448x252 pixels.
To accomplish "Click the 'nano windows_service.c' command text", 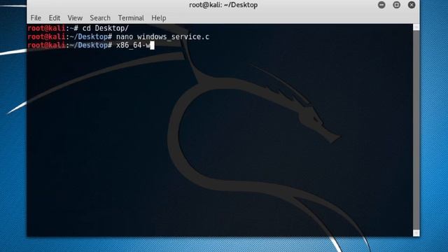I will click(162, 37).
